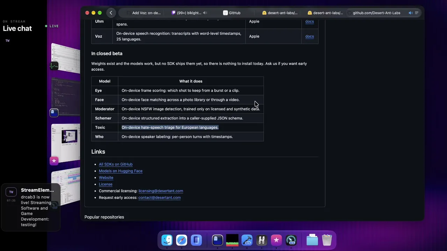Click the 'Popular repositories' heading

104,217
